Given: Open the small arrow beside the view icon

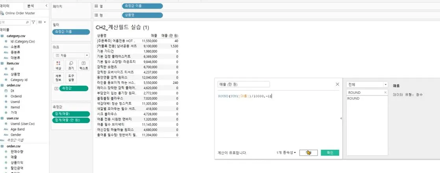Looking at the screenshot, I should coord(44,22).
